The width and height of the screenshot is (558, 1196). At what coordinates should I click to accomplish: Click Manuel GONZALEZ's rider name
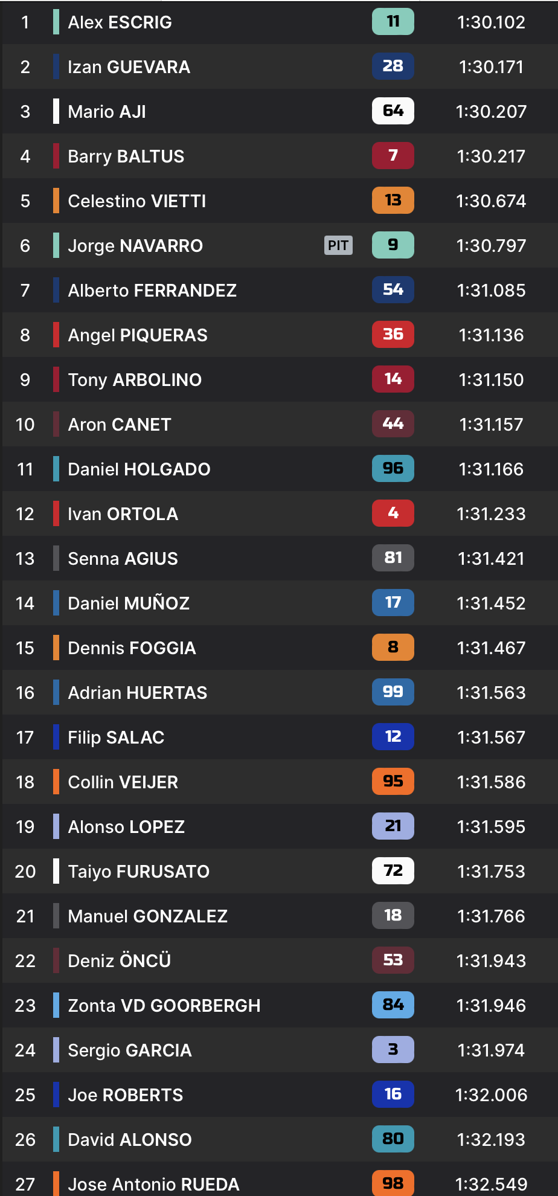[x=148, y=916]
